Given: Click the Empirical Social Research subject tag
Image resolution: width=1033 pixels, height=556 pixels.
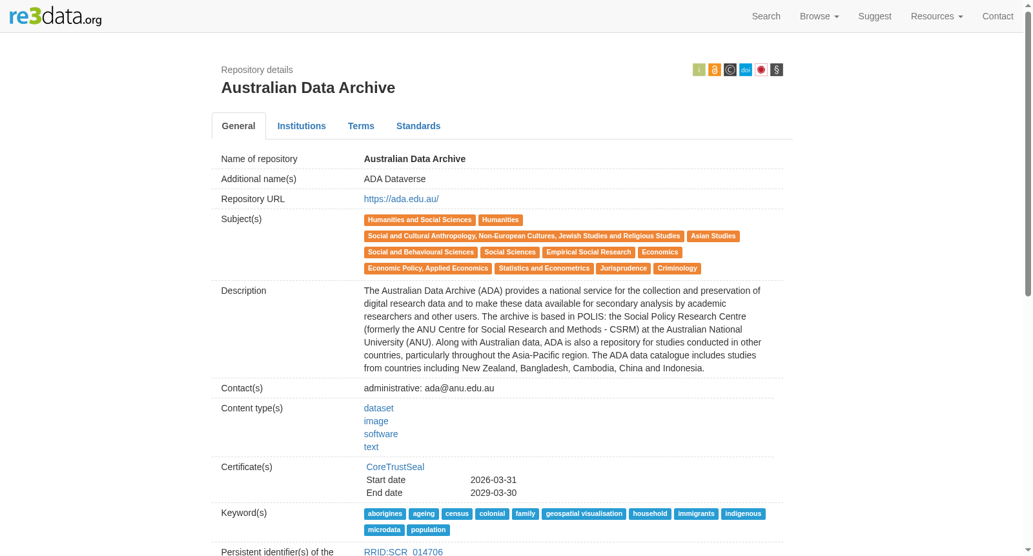Looking at the screenshot, I should [x=589, y=252].
